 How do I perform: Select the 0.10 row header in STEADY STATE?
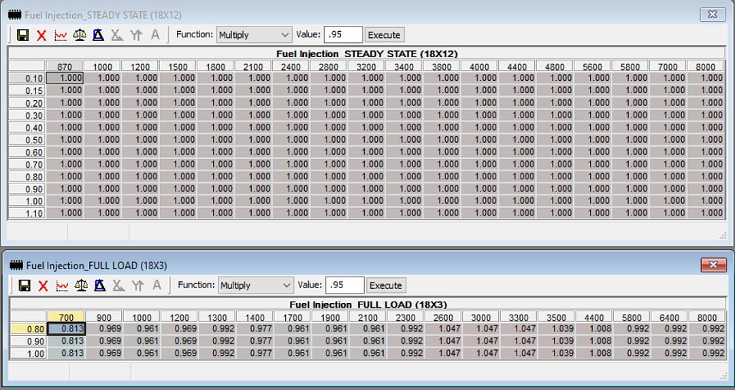[27, 78]
